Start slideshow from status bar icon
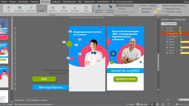 168,104
